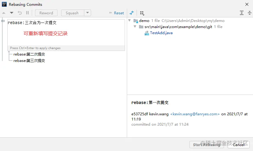Select commit rebase:第三次提交
The image size is (253, 151).
29,61
